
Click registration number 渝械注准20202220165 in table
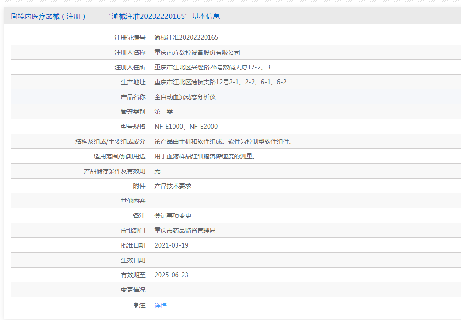click(x=186, y=38)
